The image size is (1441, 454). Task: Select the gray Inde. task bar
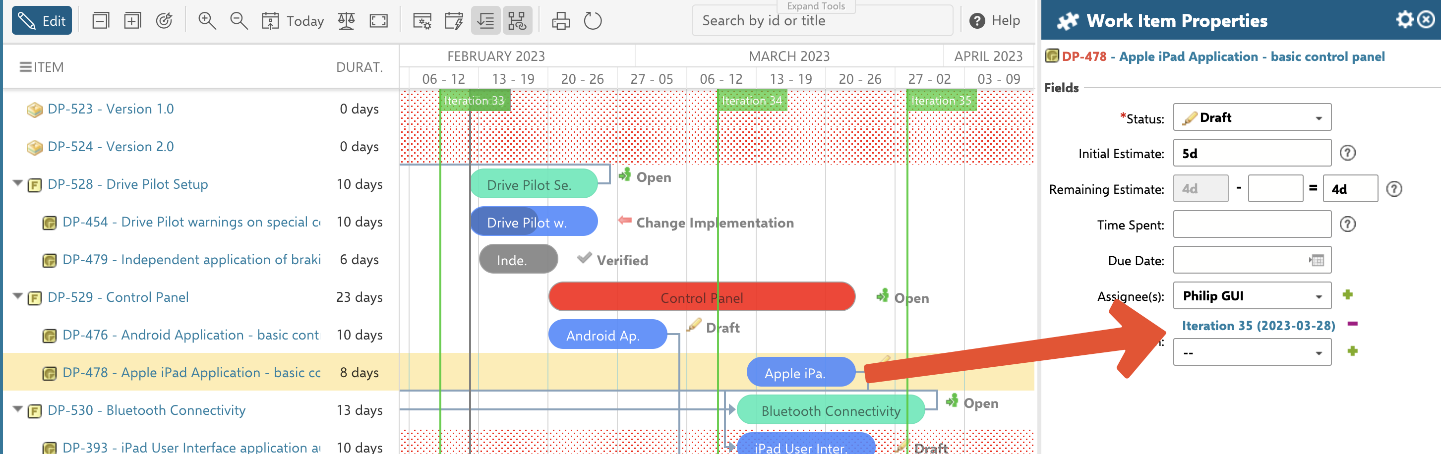click(x=518, y=259)
